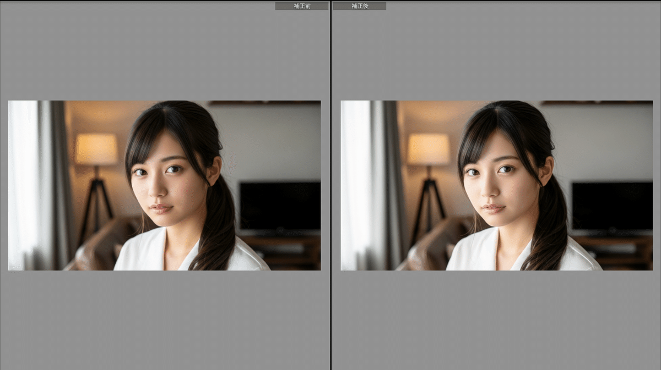Screen dimensions: 661x370
Task: Click the vertical divider between the panes
Action: click(x=330, y=185)
